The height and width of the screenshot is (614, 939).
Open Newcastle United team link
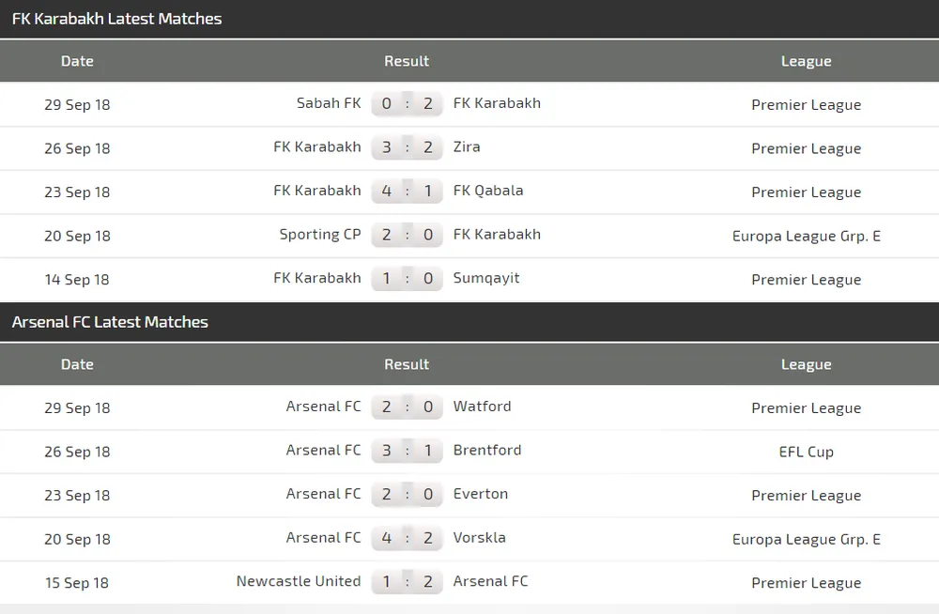[x=299, y=582]
